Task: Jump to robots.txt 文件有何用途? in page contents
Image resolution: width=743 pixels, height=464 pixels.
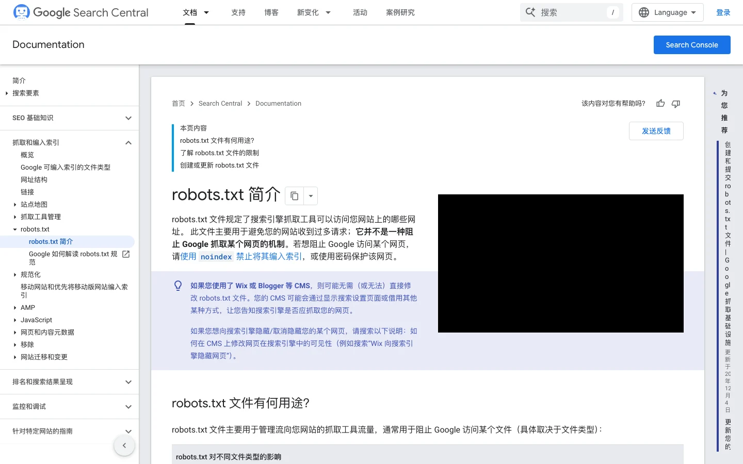Action: click(x=217, y=141)
